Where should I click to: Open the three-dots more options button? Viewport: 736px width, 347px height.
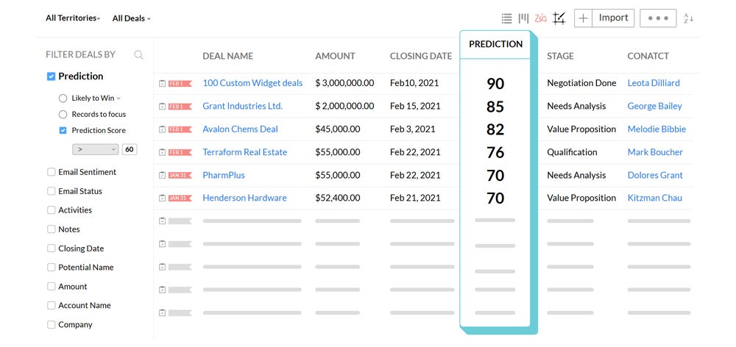(x=658, y=18)
